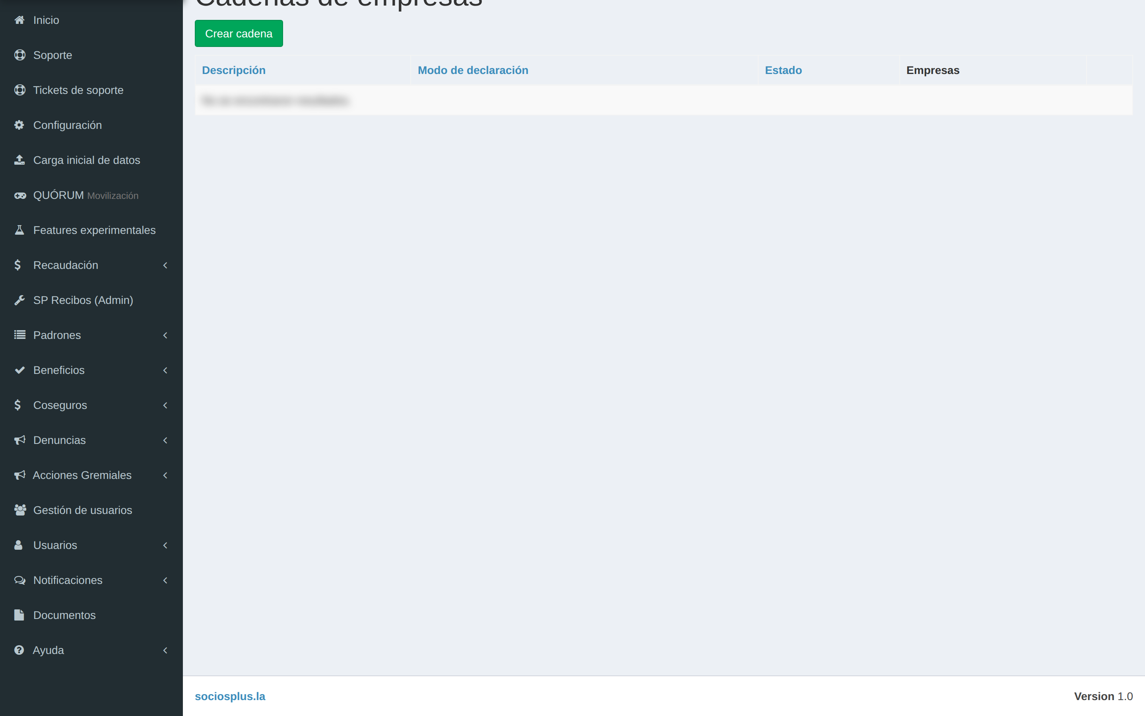Viewport: 1145px width, 716px height.
Task: Sort by Modo de declaración header
Action: (x=473, y=70)
